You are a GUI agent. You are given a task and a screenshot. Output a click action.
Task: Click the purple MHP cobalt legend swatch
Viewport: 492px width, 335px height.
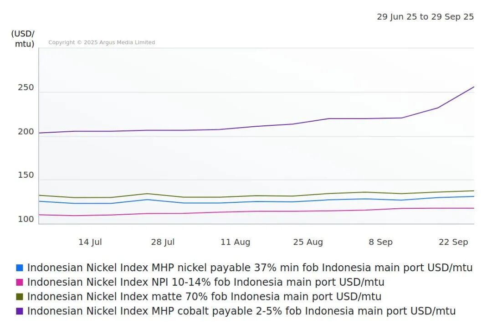pyautogui.click(x=19, y=311)
